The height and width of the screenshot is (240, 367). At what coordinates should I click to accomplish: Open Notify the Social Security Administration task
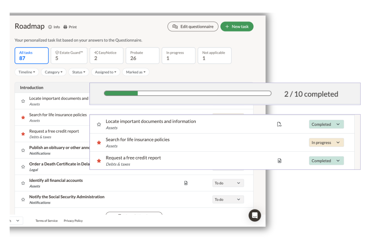click(x=67, y=197)
